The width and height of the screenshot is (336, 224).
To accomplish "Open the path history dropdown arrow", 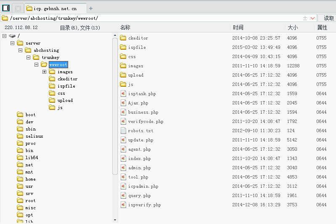I will (312, 18).
